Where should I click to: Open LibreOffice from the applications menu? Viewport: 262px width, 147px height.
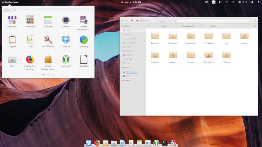tap(84, 61)
